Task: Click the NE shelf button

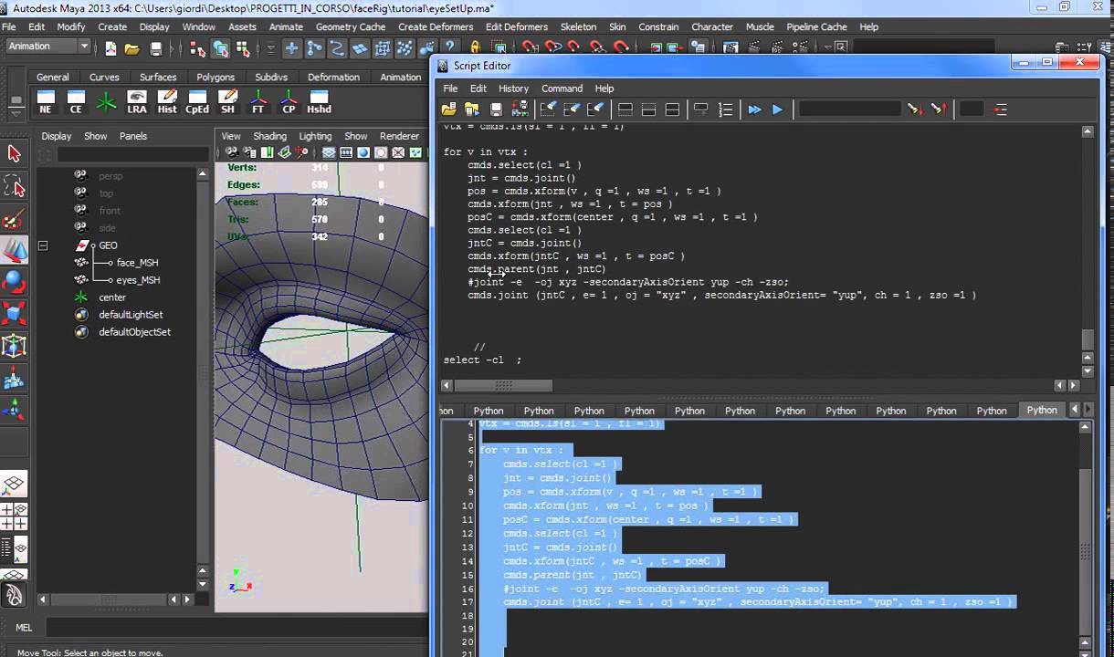Action: click(46, 101)
